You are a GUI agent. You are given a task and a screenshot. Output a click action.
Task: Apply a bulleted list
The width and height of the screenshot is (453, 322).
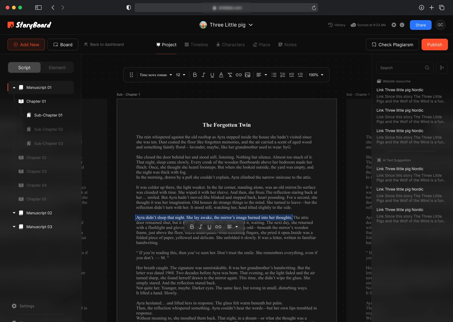click(274, 75)
